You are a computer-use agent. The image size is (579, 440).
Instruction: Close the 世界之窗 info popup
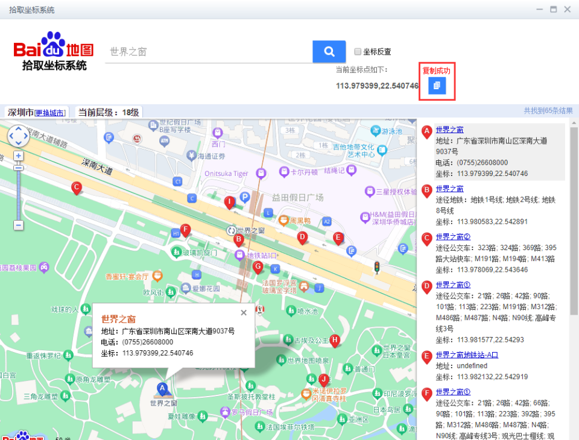244,313
